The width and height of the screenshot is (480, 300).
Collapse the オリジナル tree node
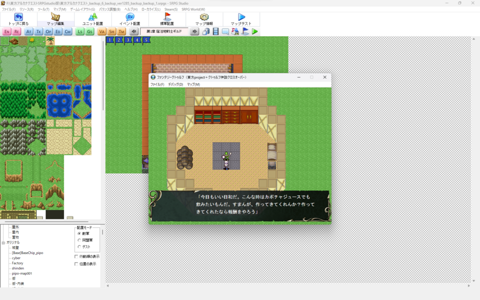click(x=3, y=242)
